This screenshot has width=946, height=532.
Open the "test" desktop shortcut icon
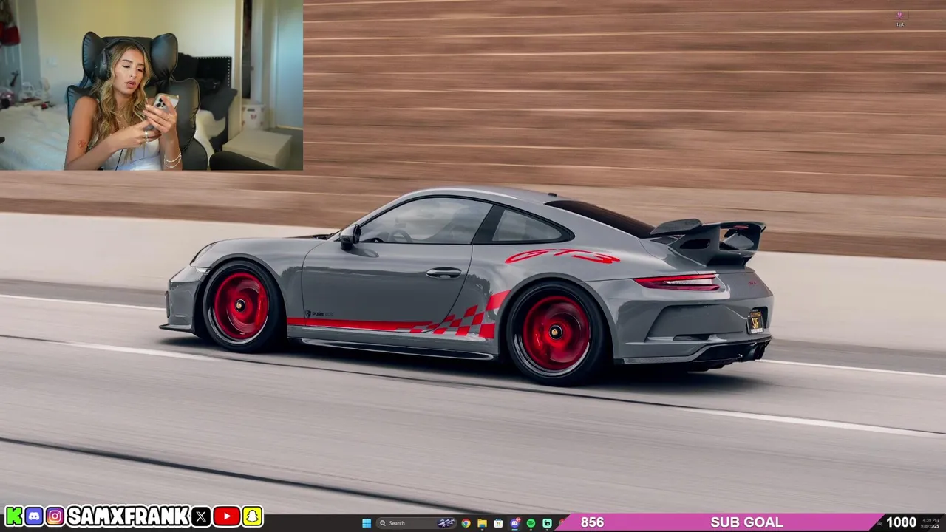point(900,19)
